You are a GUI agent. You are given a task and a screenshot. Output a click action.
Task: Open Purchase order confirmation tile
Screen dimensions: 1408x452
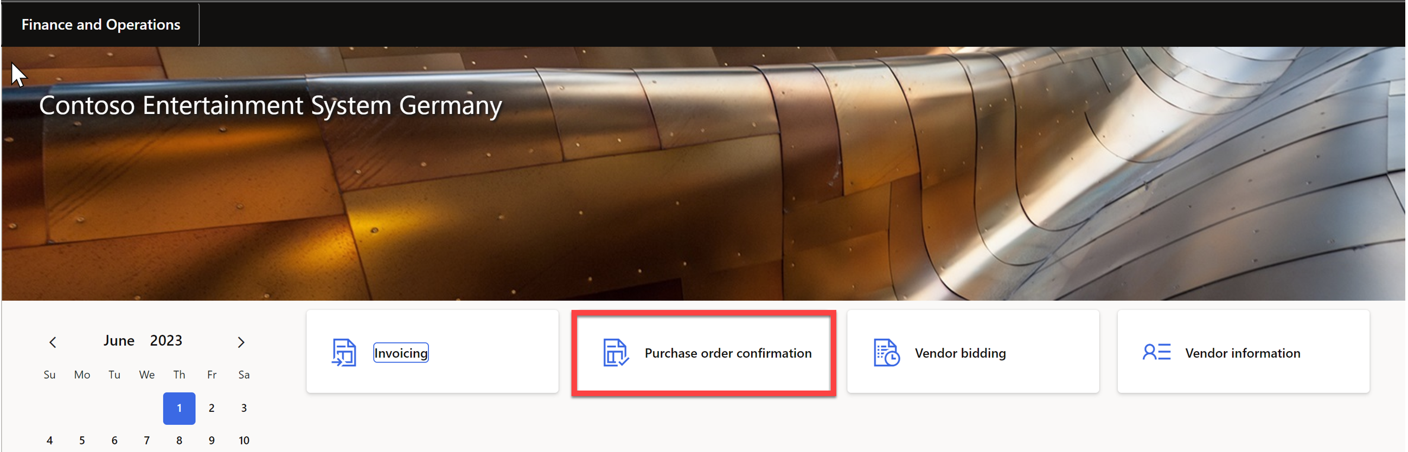pos(703,353)
